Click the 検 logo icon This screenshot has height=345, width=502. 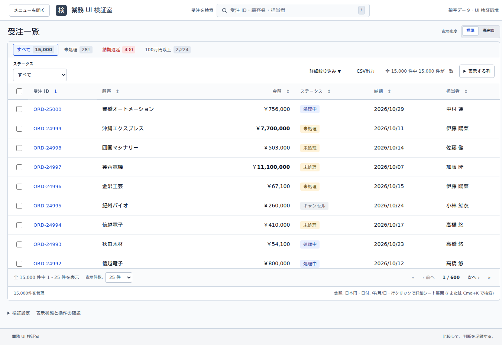click(x=61, y=10)
